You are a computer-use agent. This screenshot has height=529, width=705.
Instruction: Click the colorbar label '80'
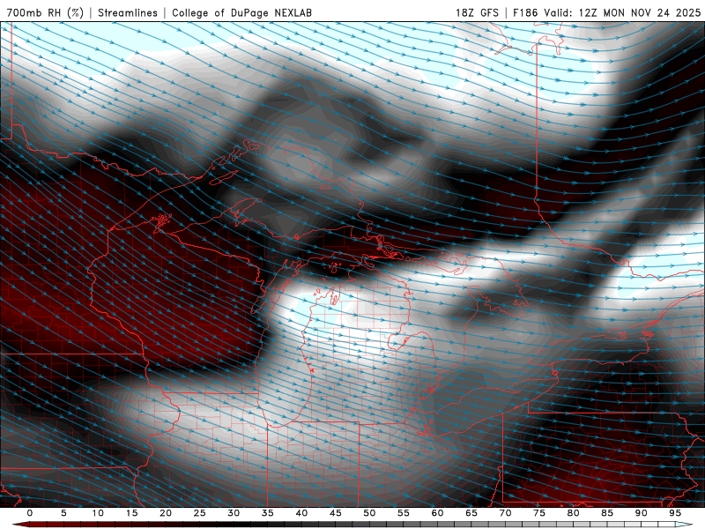coord(574,513)
